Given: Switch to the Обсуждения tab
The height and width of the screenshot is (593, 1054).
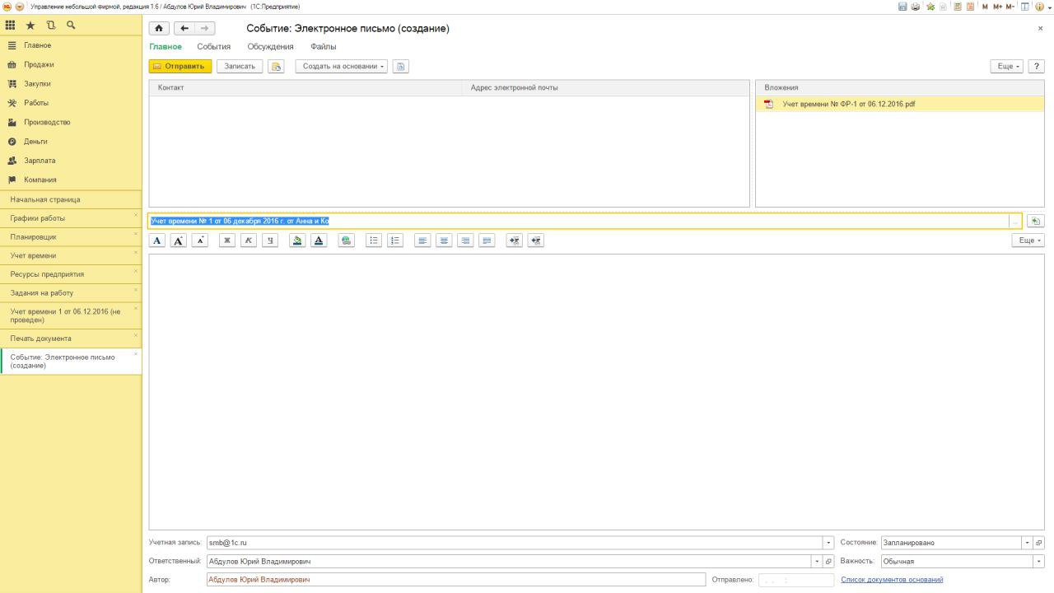Looking at the screenshot, I should (x=270, y=47).
